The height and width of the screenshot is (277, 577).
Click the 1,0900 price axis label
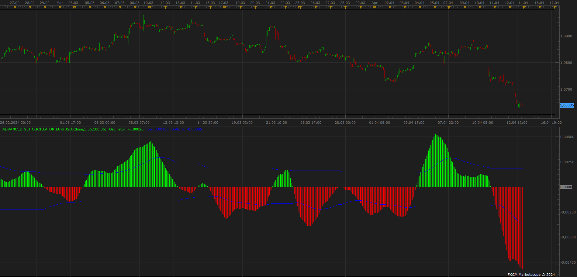pyautogui.click(x=566, y=36)
